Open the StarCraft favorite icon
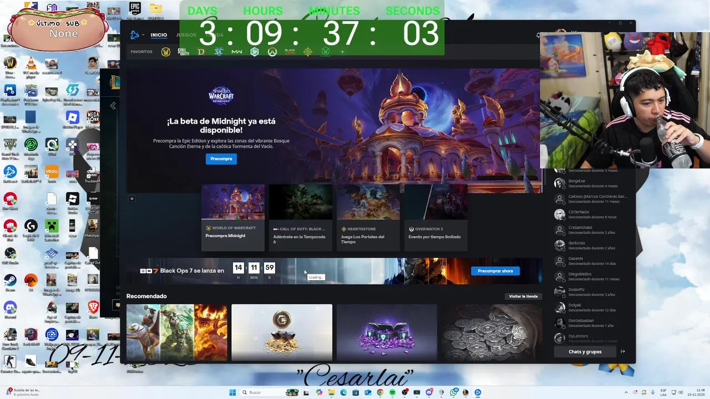This screenshot has width=710, height=399. point(219,52)
